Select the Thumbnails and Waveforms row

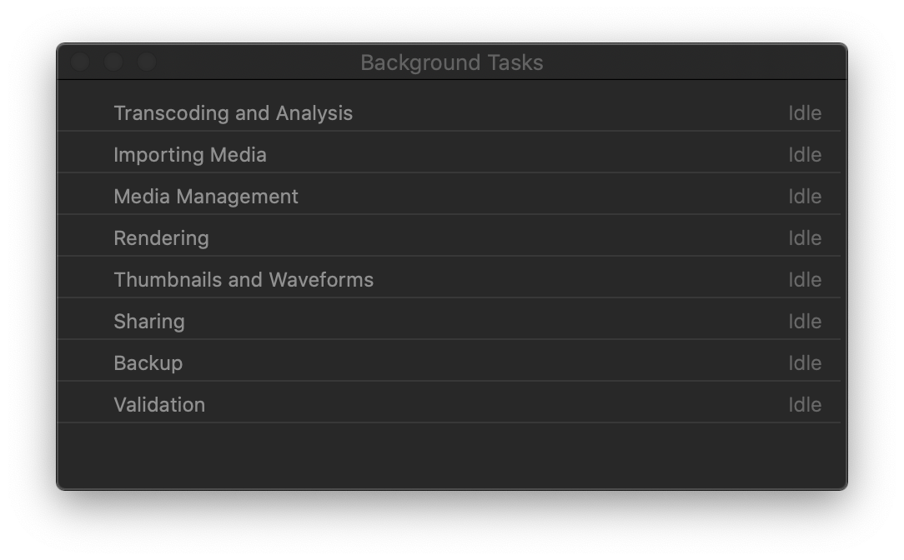tap(244, 280)
